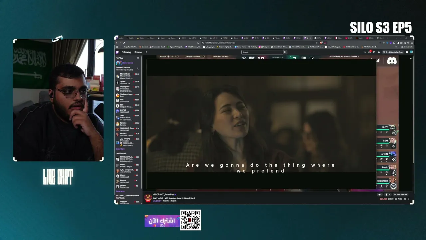The image size is (426, 240).
Task: Follow the channel with the heart button
Action: point(379,195)
